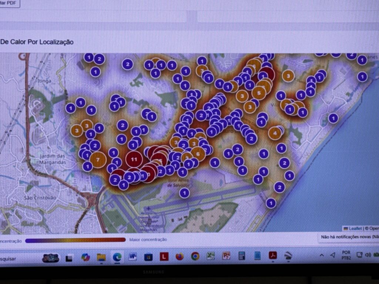Viewport: 379px width, 284px height.
Task: Click the Não há notificações novas message
Action: 350,237
